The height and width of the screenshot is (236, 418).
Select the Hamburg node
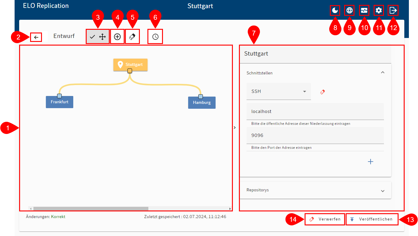202,103
